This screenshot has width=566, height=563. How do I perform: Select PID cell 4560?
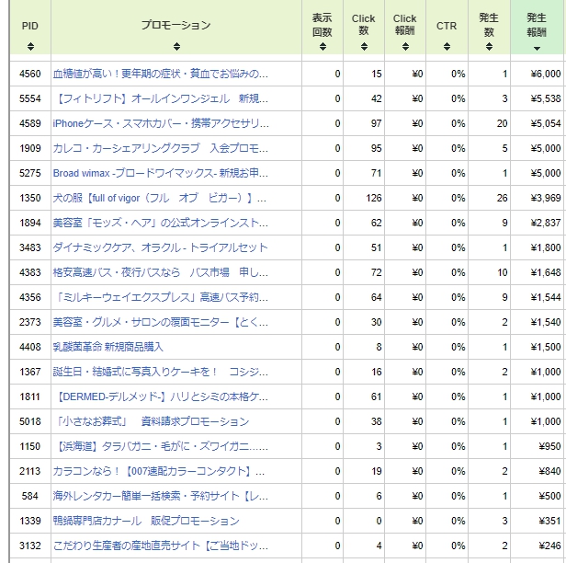pyautogui.click(x=30, y=74)
